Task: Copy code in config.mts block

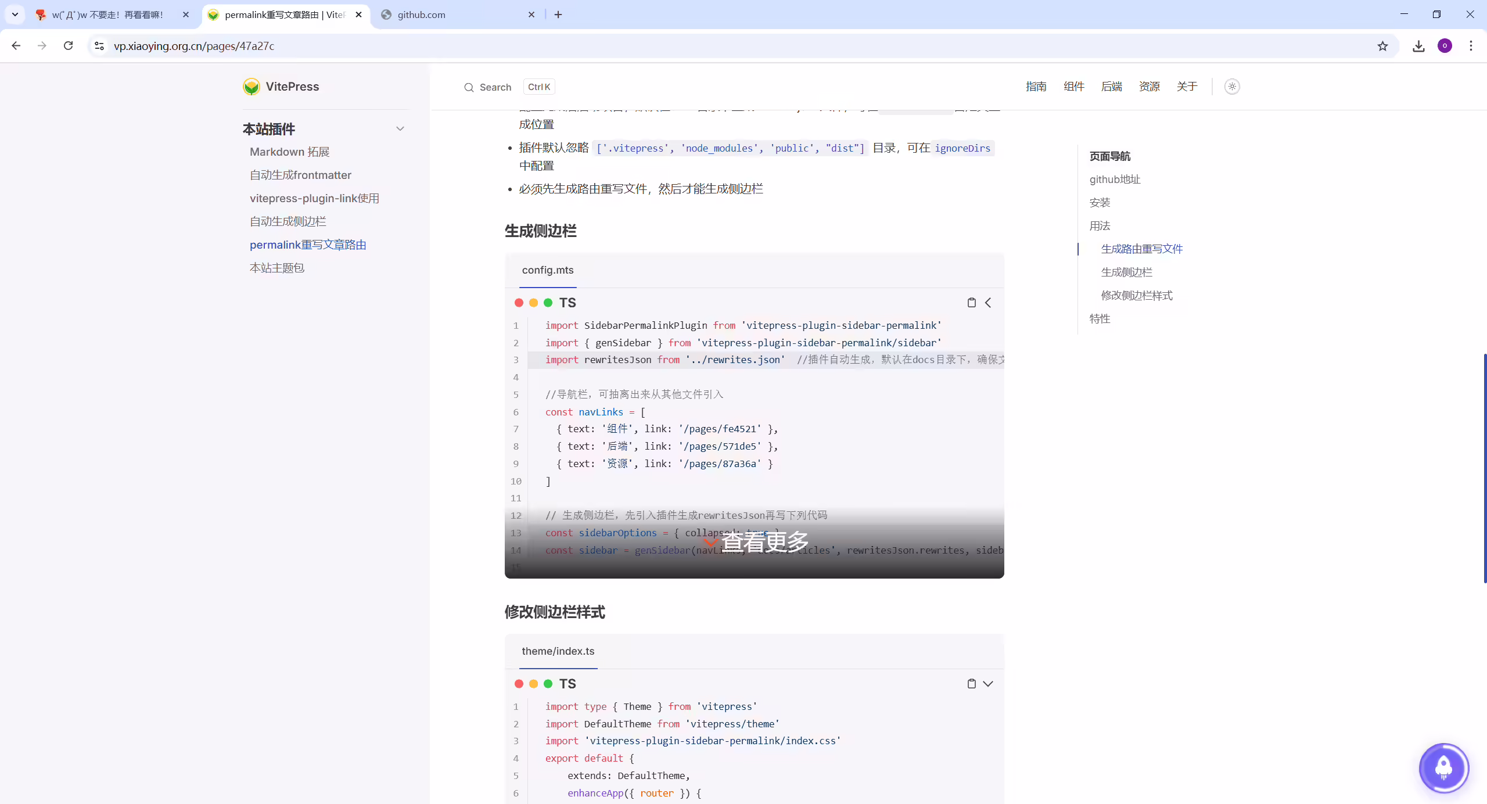Action: [x=971, y=303]
